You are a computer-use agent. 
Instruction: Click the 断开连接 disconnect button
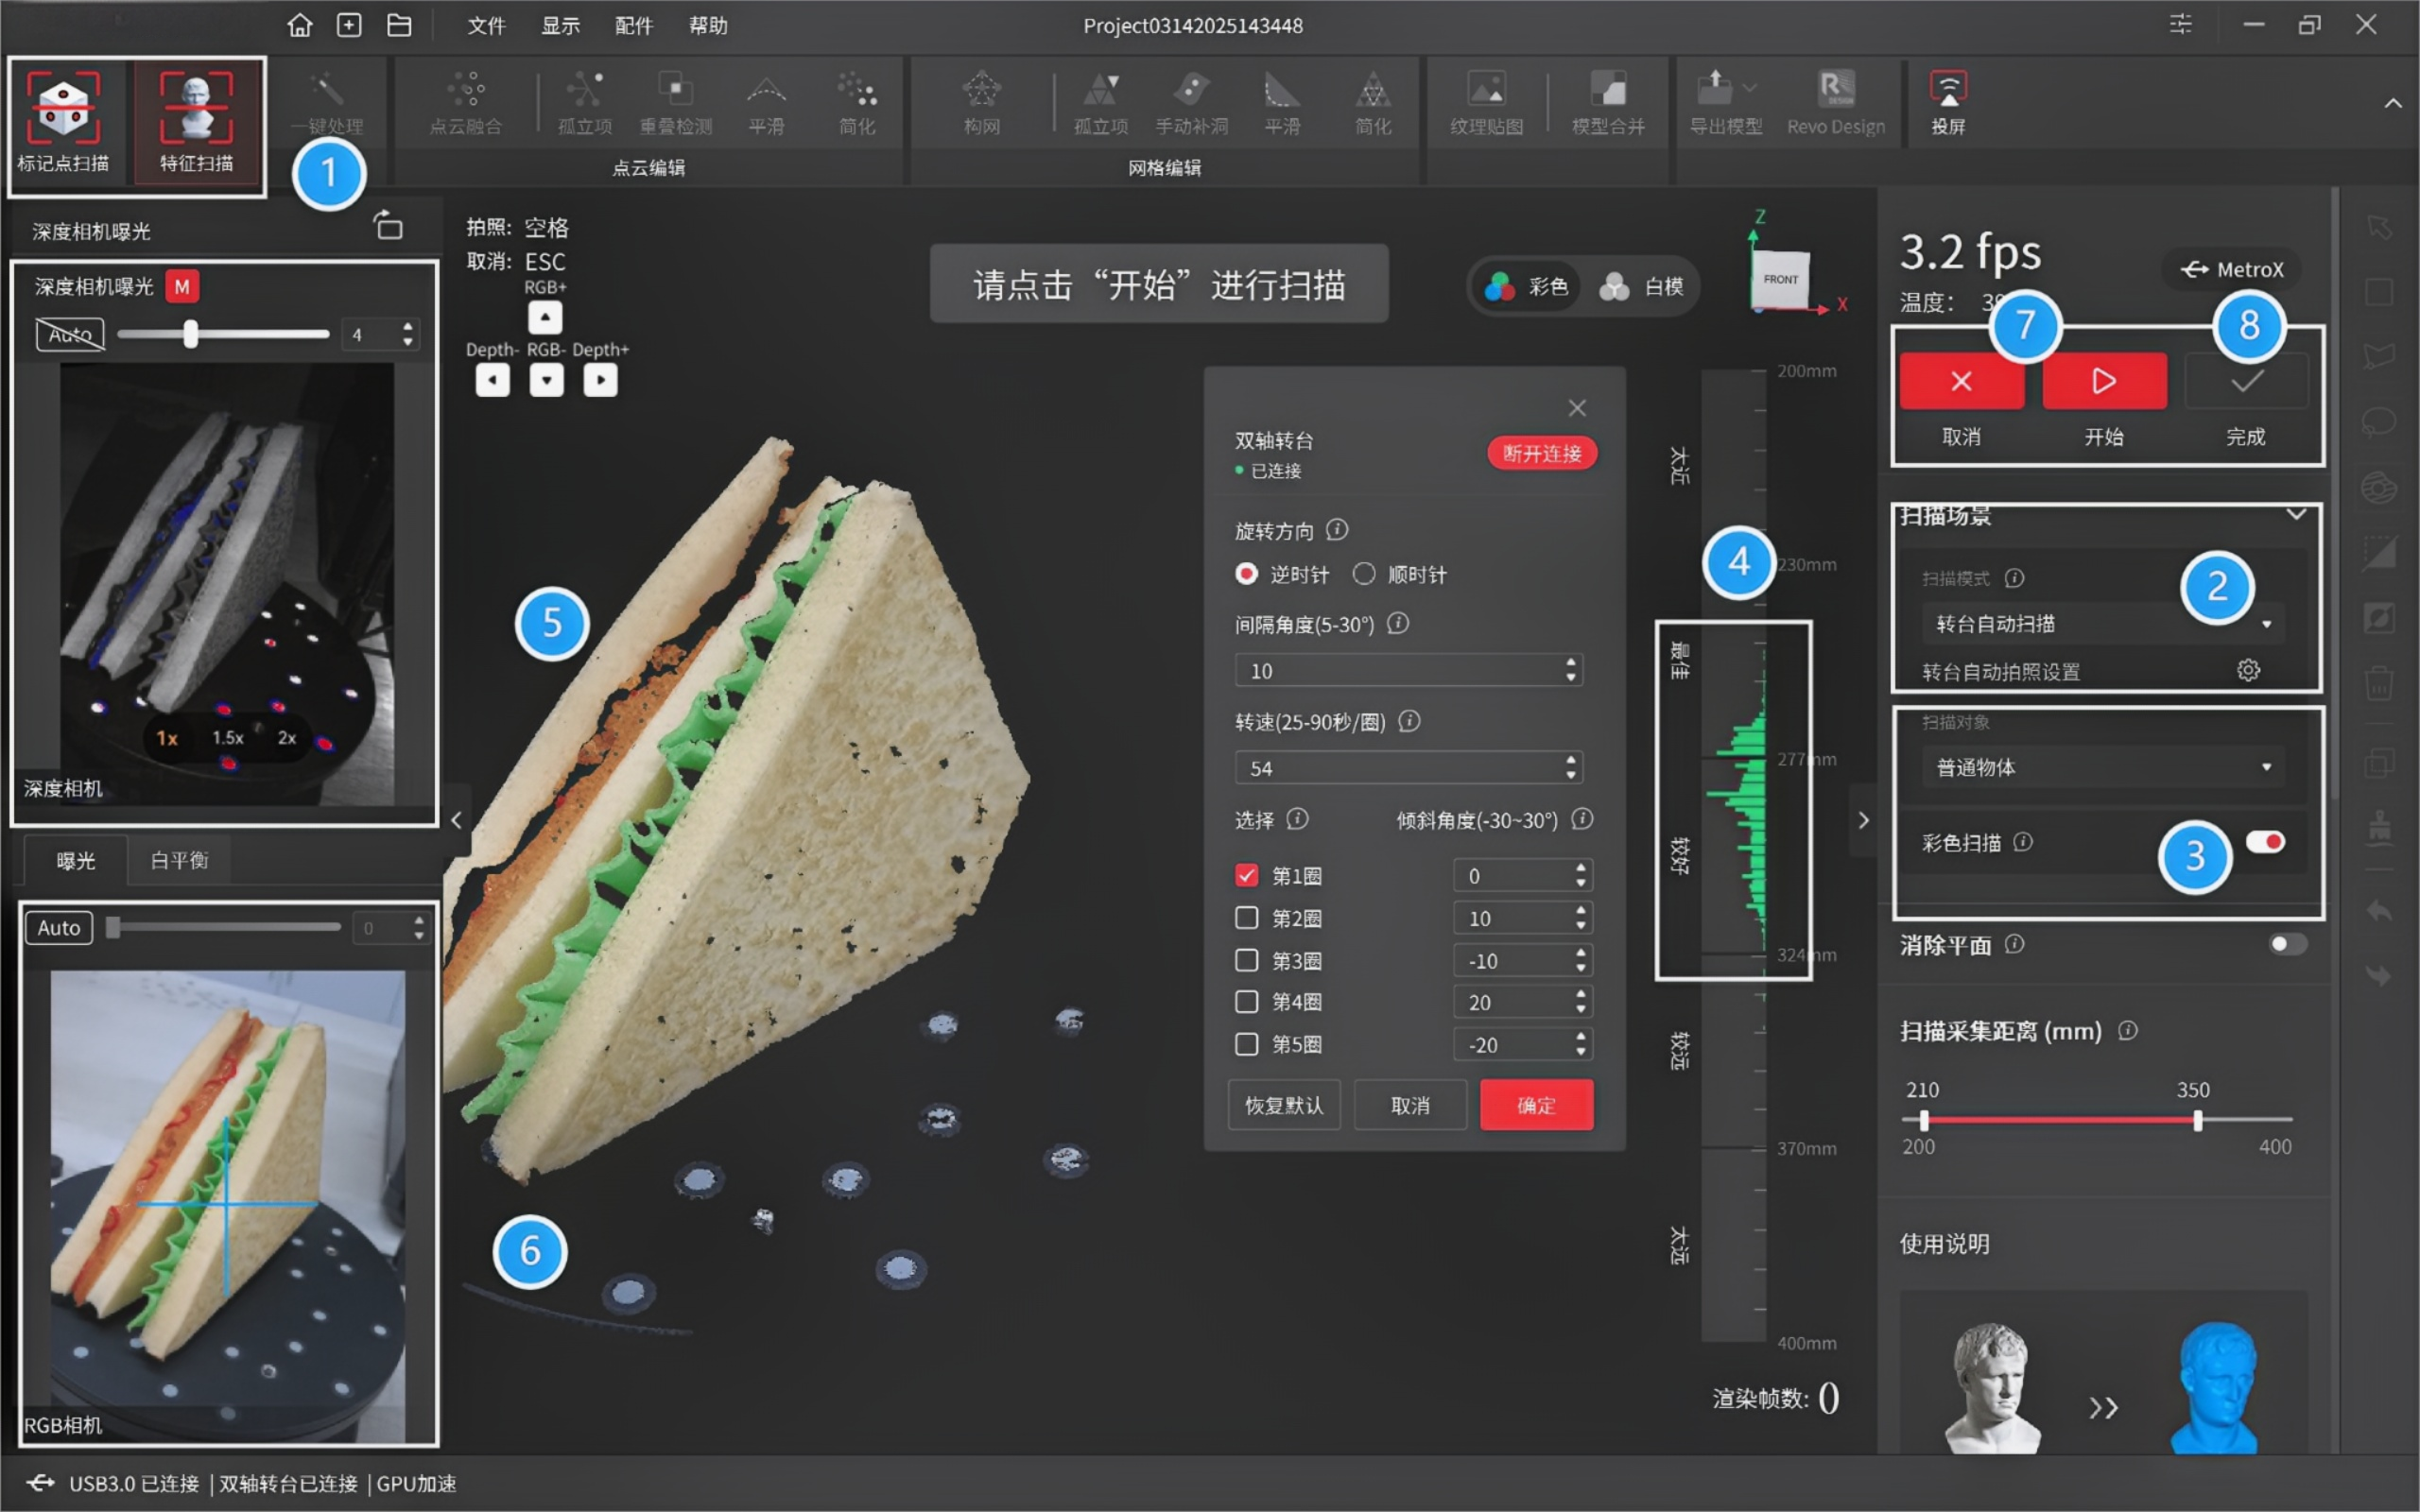(1541, 453)
